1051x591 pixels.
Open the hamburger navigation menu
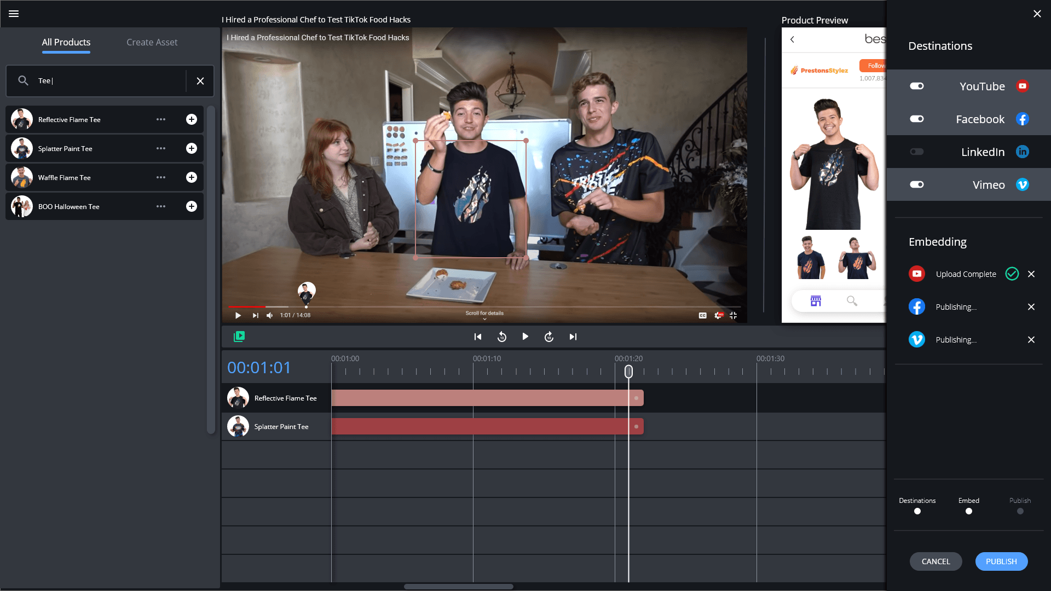click(x=14, y=14)
